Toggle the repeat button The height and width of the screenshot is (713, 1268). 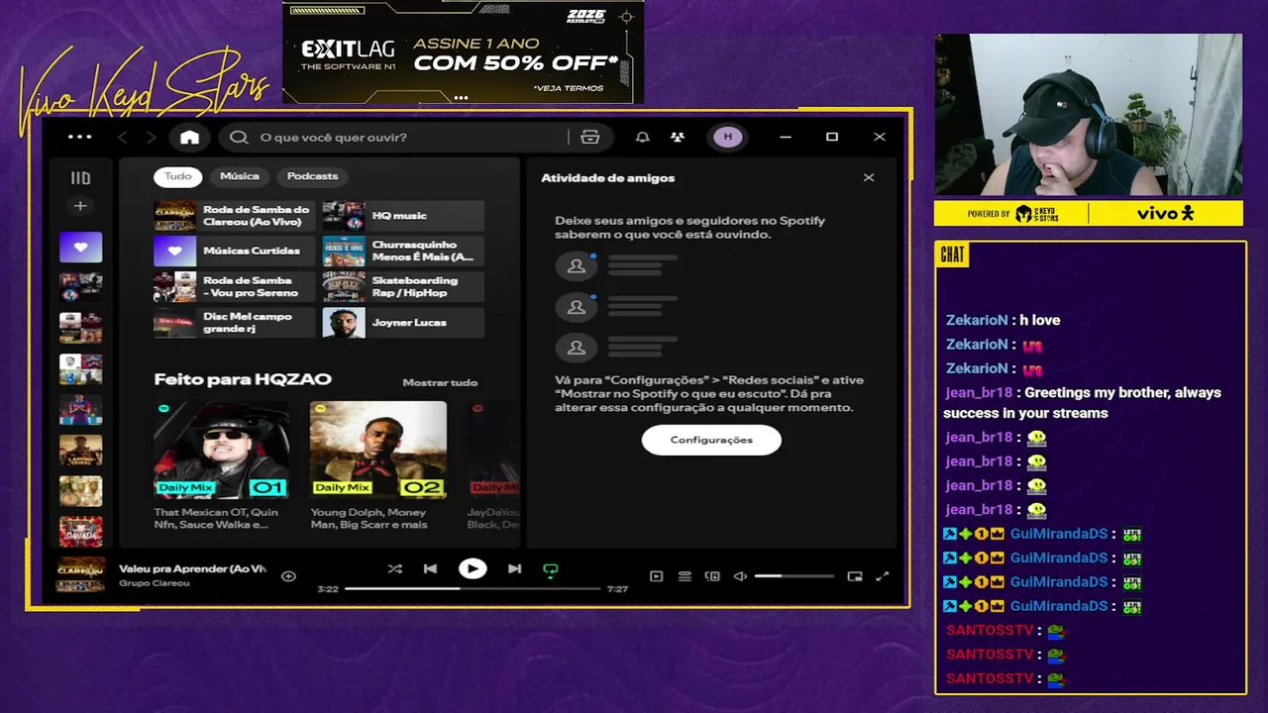point(551,569)
